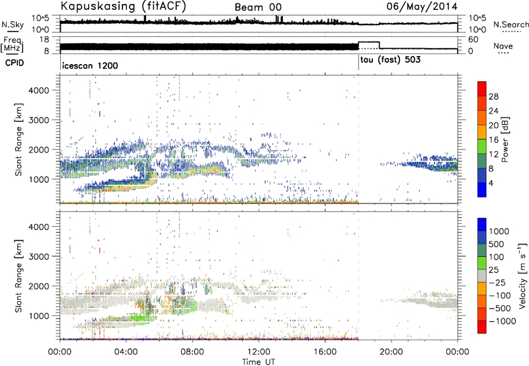529x366 pixels.
Task: Click the 'Nave' legend label
Action: [x=503, y=46]
